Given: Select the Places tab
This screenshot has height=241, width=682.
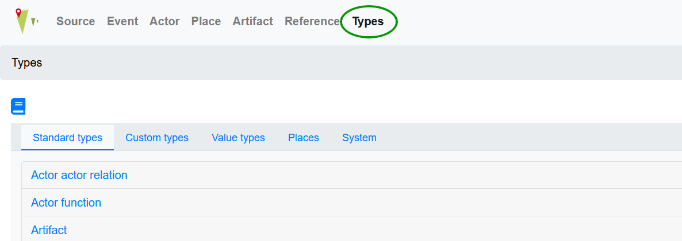Looking at the screenshot, I should click(303, 138).
